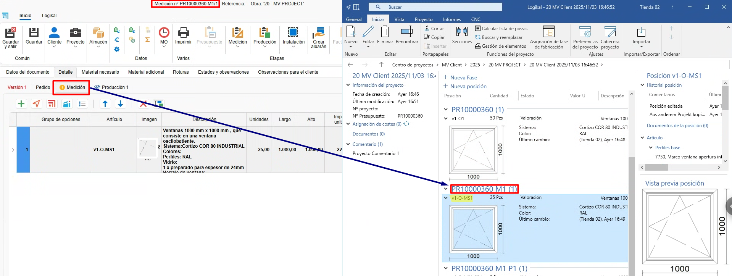Click the Imprimir printer icon
The image size is (732, 276).
(x=183, y=33)
